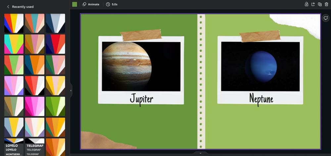The width and height of the screenshot is (331, 156).
Task: Click the add page icon
Action: tap(313, 4)
